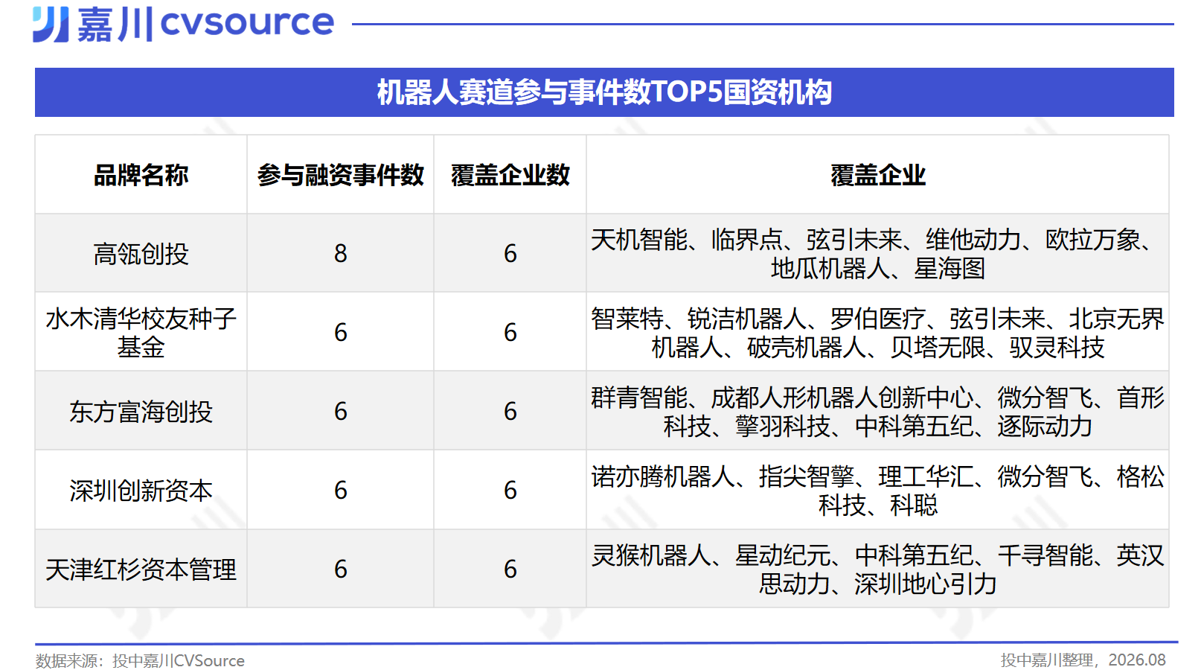Click the 覆盖企业 column header

coord(877,175)
